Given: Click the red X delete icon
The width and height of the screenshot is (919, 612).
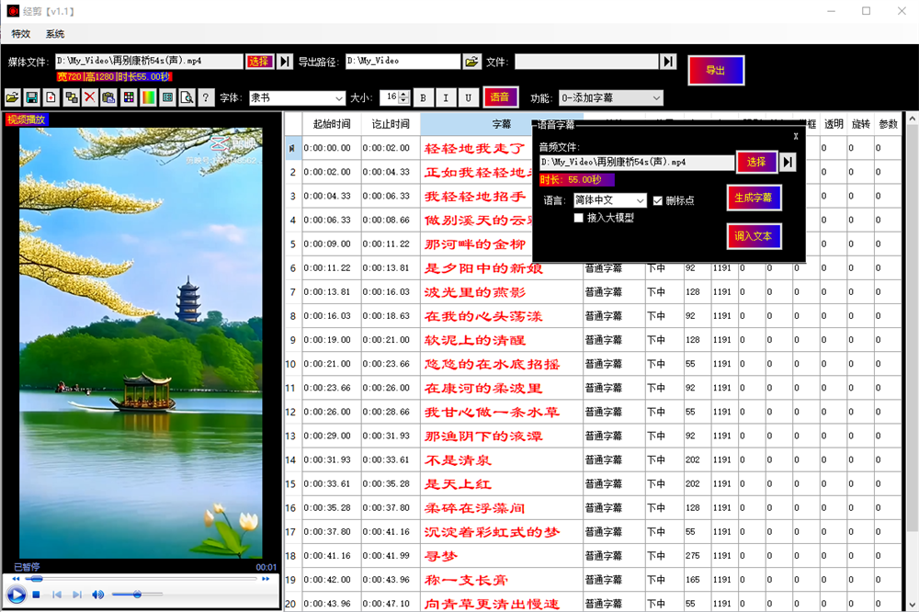Looking at the screenshot, I should (x=89, y=97).
